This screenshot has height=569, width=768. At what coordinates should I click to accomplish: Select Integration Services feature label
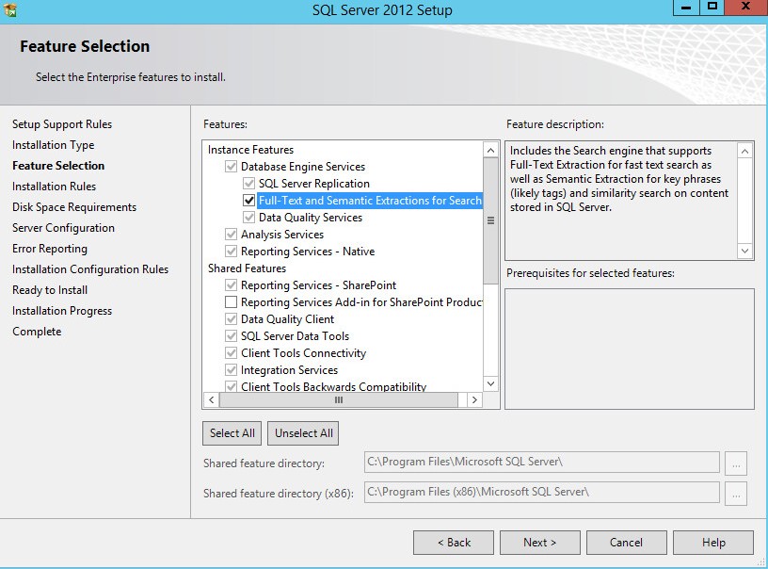pos(289,370)
